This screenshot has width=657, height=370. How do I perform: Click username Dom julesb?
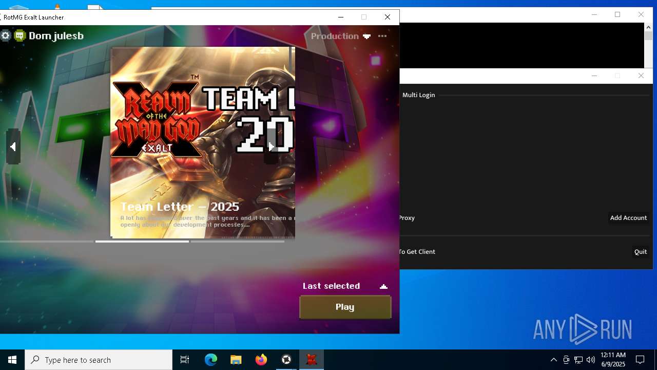56,35
